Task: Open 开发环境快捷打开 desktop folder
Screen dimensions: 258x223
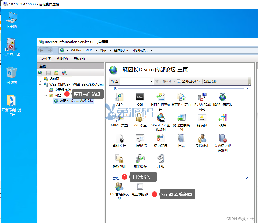Action: pyautogui.click(x=12, y=106)
